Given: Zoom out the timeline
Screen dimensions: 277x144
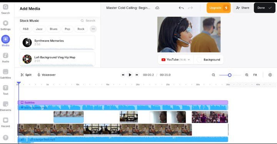Looking at the screenshot, I should pos(214,75).
